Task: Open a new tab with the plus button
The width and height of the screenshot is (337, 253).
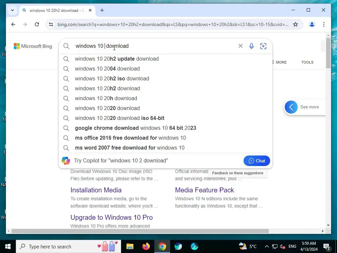Action: (102, 10)
